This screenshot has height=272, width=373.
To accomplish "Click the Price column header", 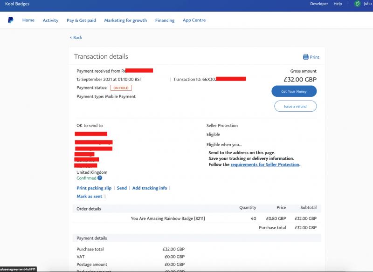I will point(281,207).
